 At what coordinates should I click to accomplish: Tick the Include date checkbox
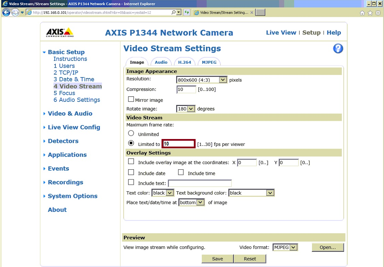point(131,172)
